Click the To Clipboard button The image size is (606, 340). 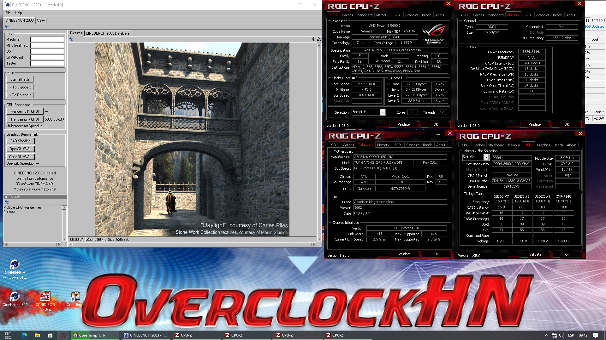pyautogui.click(x=20, y=87)
